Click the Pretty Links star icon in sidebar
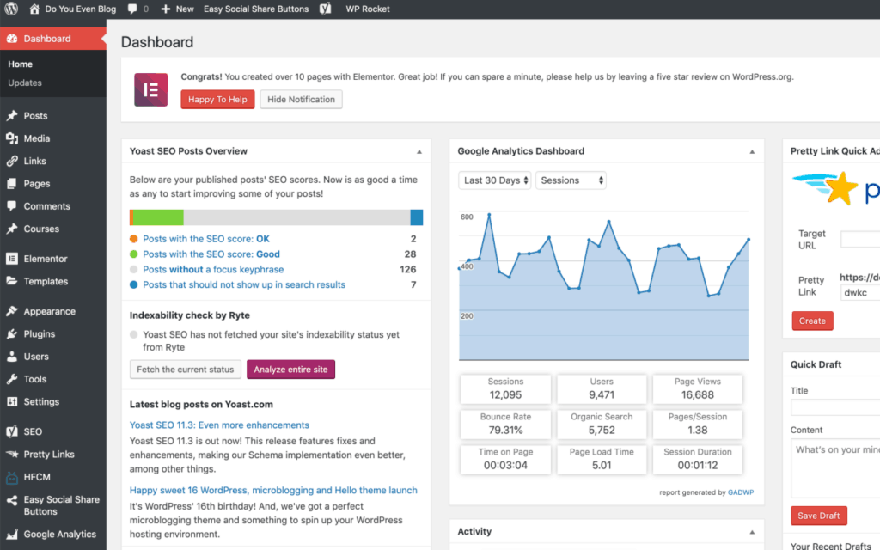 (12, 454)
